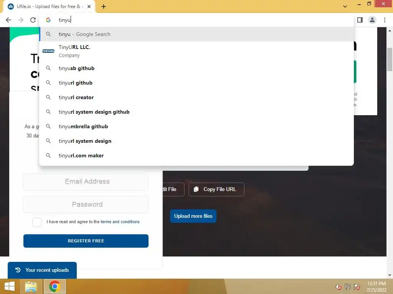The image size is (393, 294).
Task: Click the Edit File button
Action: [173, 189]
